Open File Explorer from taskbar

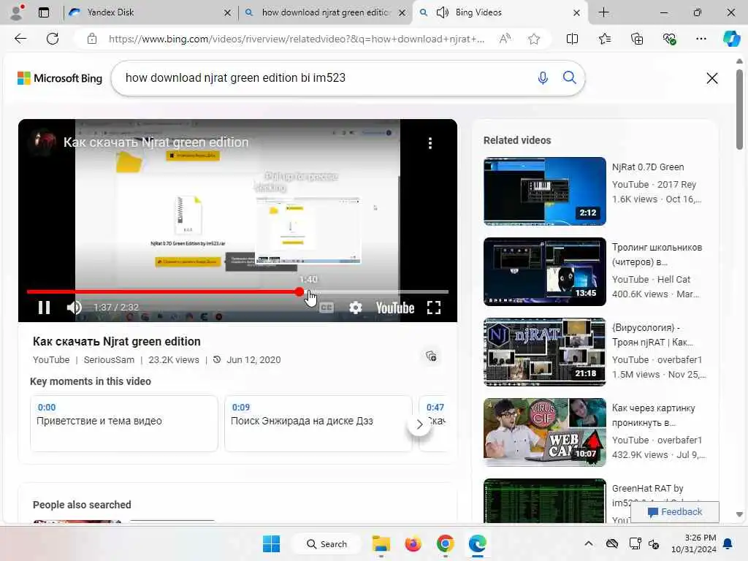click(381, 543)
